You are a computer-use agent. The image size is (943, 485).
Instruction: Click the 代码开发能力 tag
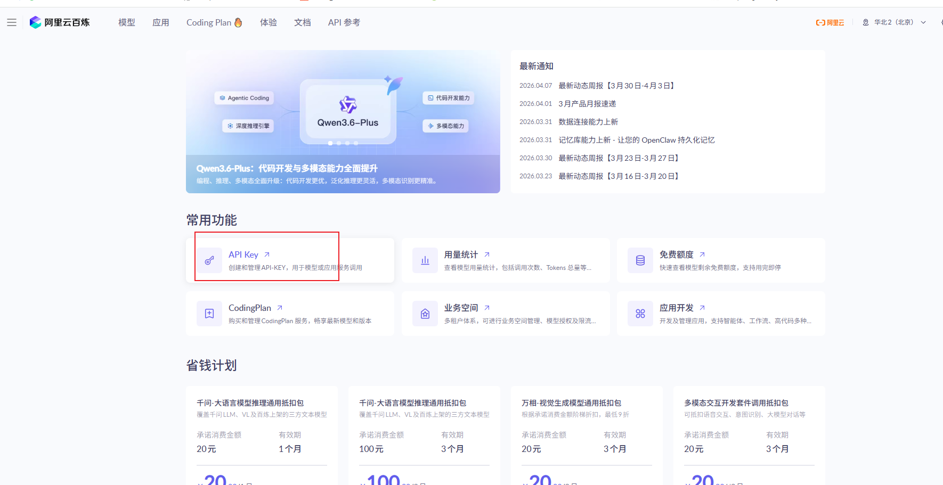tap(449, 98)
